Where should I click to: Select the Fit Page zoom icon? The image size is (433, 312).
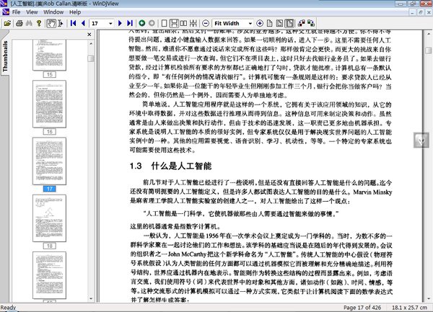279,24
